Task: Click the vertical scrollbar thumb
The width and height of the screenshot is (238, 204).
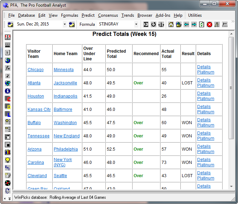Action: [231, 88]
